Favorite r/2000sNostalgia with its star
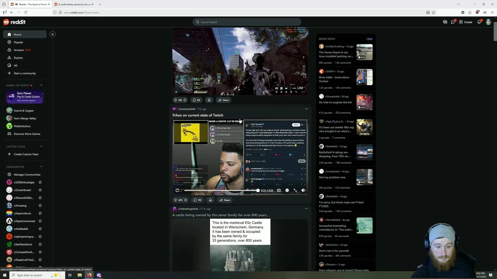 pyautogui.click(x=40, y=182)
